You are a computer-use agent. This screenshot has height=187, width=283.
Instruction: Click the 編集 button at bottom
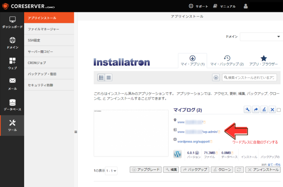tap(171, 169)
